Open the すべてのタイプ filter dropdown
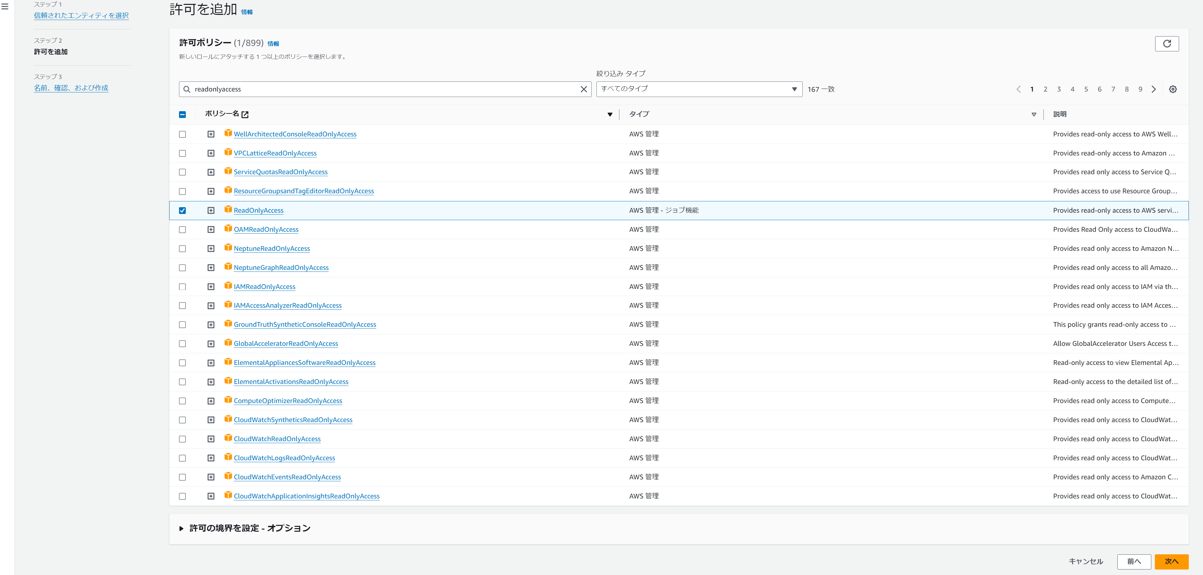The height and width of the screenshot is (575, 1203). [699, 89]
